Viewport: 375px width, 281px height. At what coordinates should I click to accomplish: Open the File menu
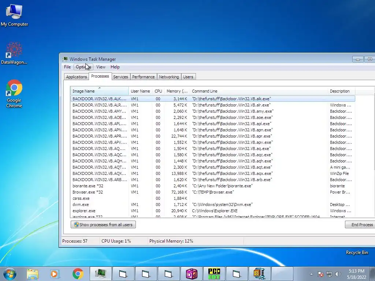point(67,67)
